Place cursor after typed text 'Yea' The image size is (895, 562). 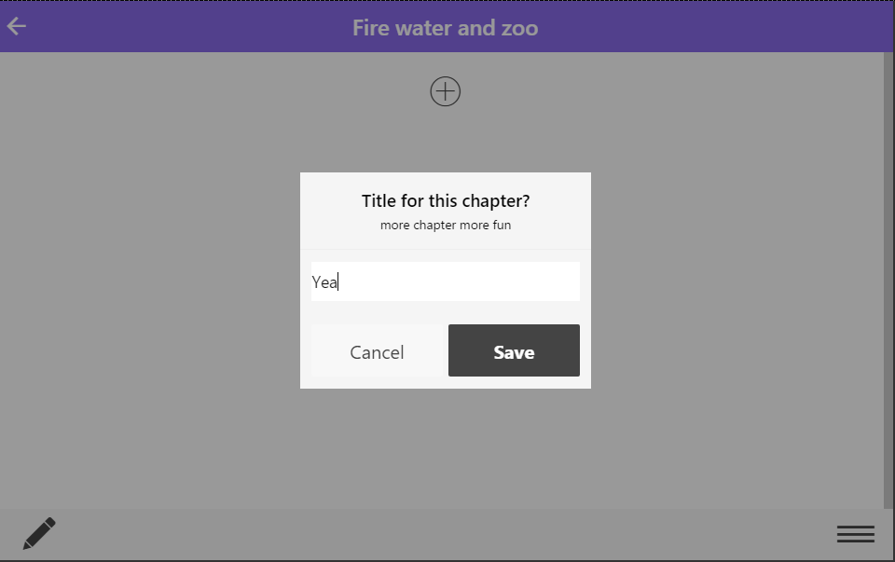338,282
